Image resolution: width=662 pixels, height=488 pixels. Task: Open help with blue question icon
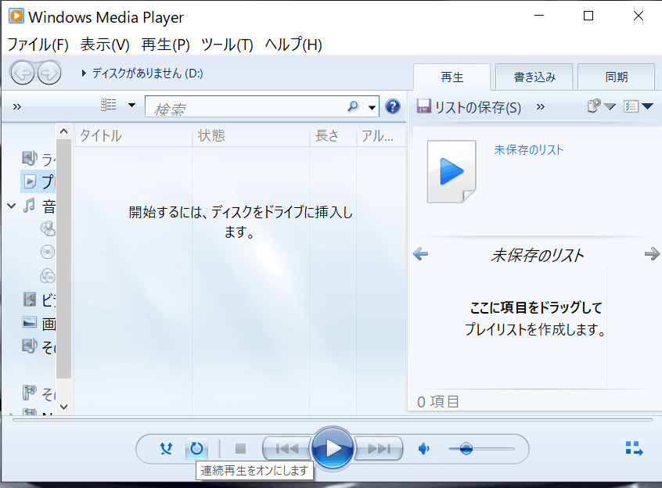[x=393, y=106]
